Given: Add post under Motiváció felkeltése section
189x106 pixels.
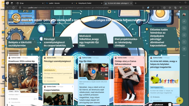Looking at the screenshot, I should click(x=93, y=52).
